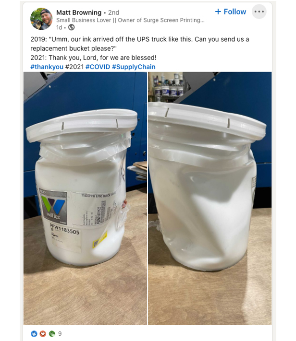Viewport: 296px width, 341px height.
Task: Click the Small Business Lover headline text
Action: point(130,20)
